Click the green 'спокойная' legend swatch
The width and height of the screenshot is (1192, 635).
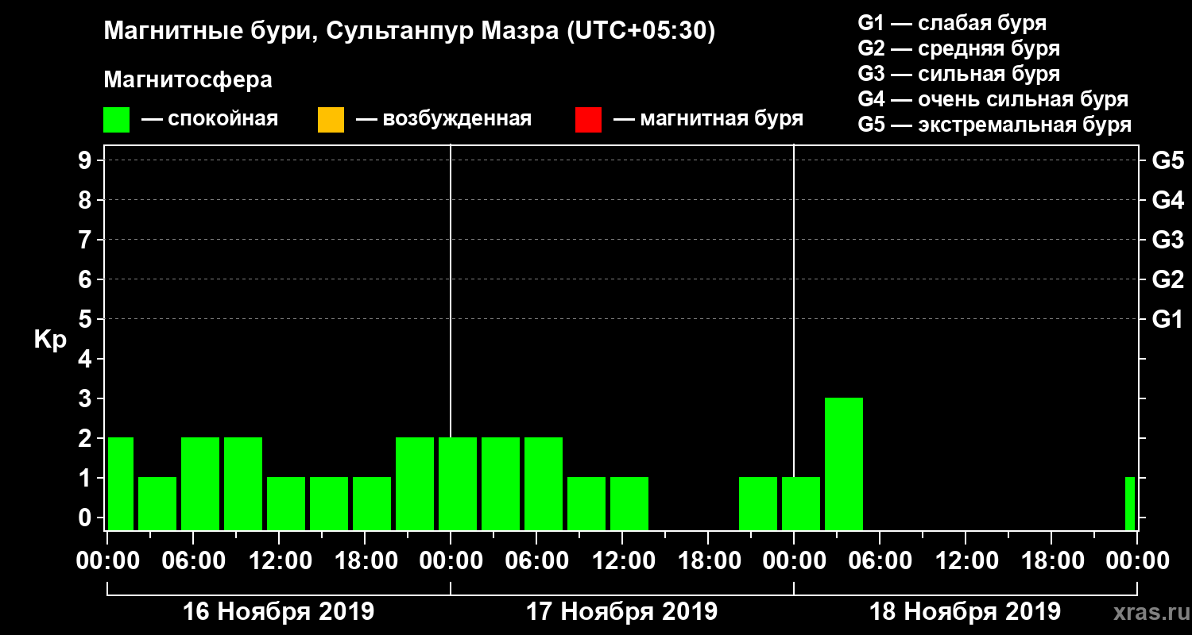117,120
